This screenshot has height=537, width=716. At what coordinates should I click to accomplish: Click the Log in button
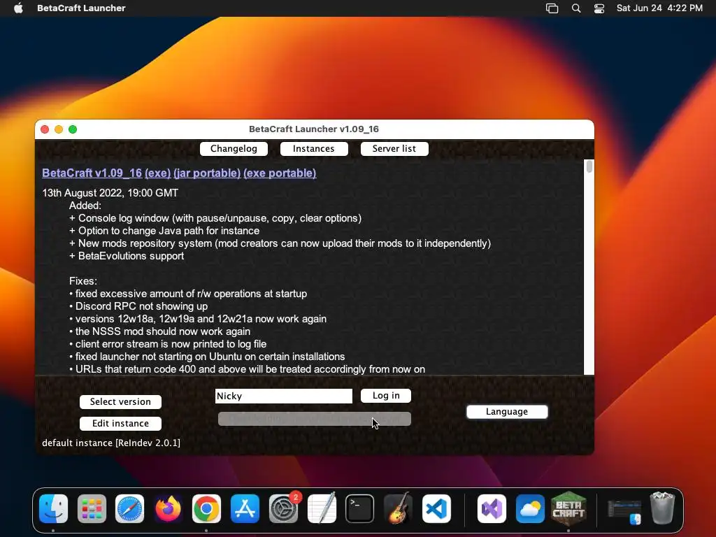coord(386,396)
